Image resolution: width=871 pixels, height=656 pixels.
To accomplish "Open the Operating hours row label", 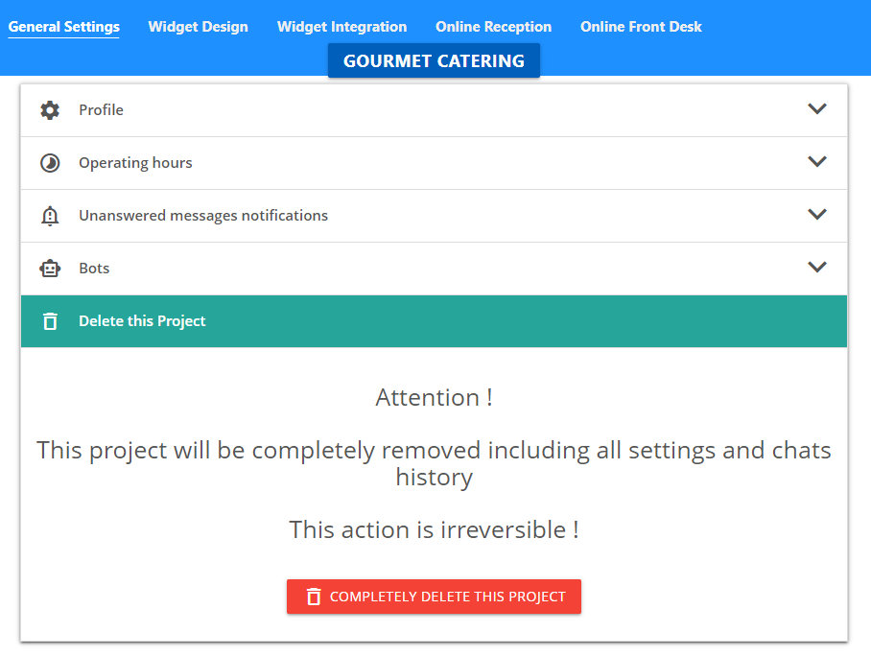I will tap(135, 163).
